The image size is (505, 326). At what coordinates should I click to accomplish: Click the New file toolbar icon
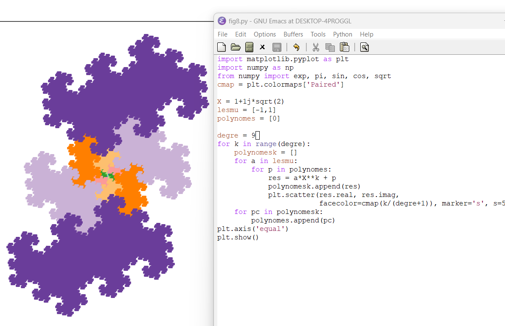tap(222, 47)
